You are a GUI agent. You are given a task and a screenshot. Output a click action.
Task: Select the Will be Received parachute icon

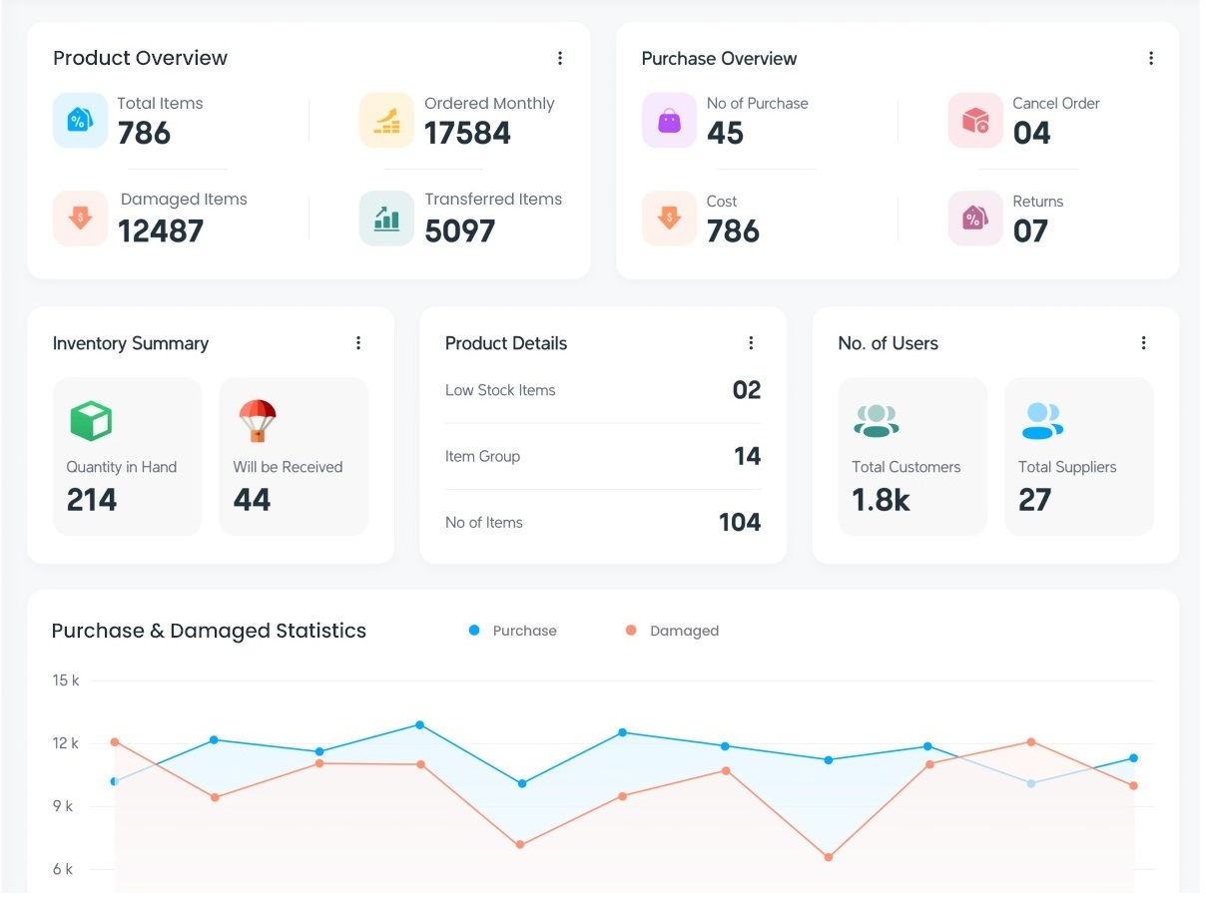point(256,421)
